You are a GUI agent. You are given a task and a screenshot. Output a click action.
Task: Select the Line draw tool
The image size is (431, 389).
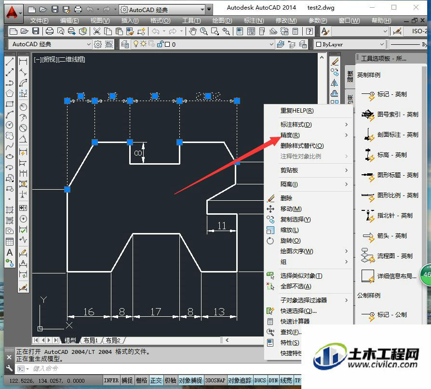[10, 62]
